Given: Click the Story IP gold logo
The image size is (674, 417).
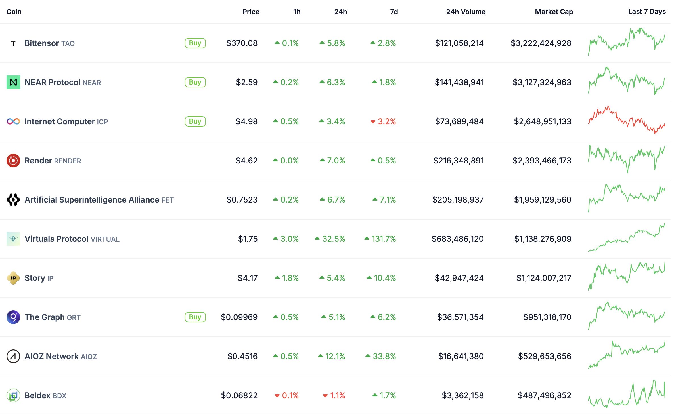Looking at the screenshot, I should click(x=13, y=278).
